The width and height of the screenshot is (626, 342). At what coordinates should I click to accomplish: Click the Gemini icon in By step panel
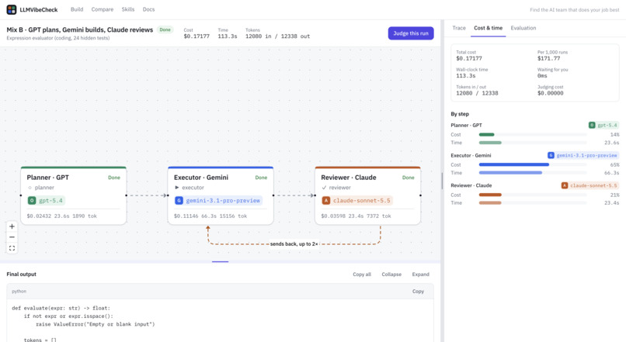551,155
